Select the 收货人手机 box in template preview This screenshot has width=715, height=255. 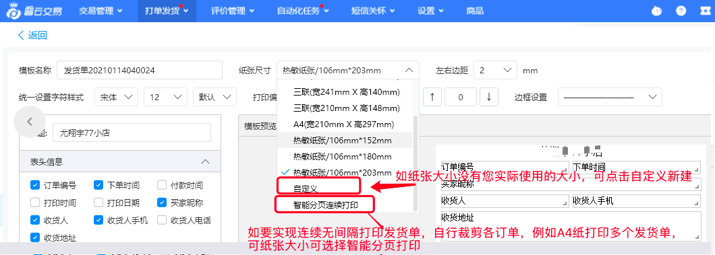[637, 201]
